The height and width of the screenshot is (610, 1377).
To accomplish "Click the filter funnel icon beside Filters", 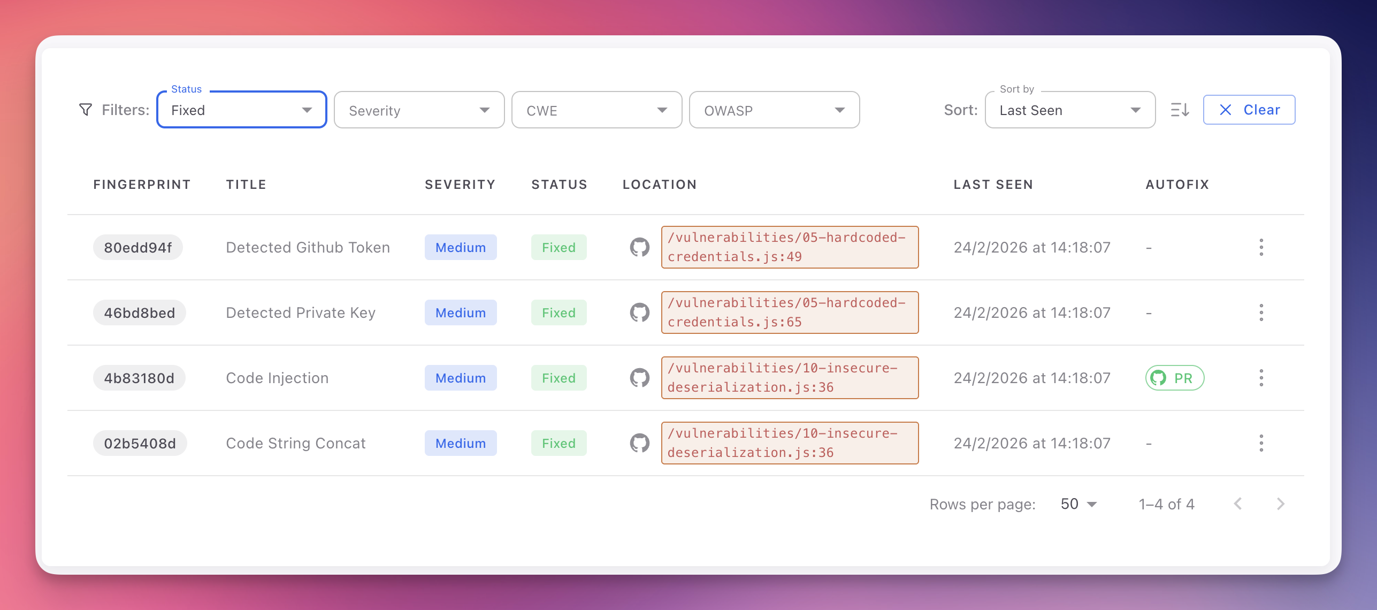I will pos(86,109).
